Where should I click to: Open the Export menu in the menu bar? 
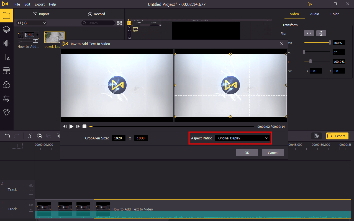click(39, 4)
